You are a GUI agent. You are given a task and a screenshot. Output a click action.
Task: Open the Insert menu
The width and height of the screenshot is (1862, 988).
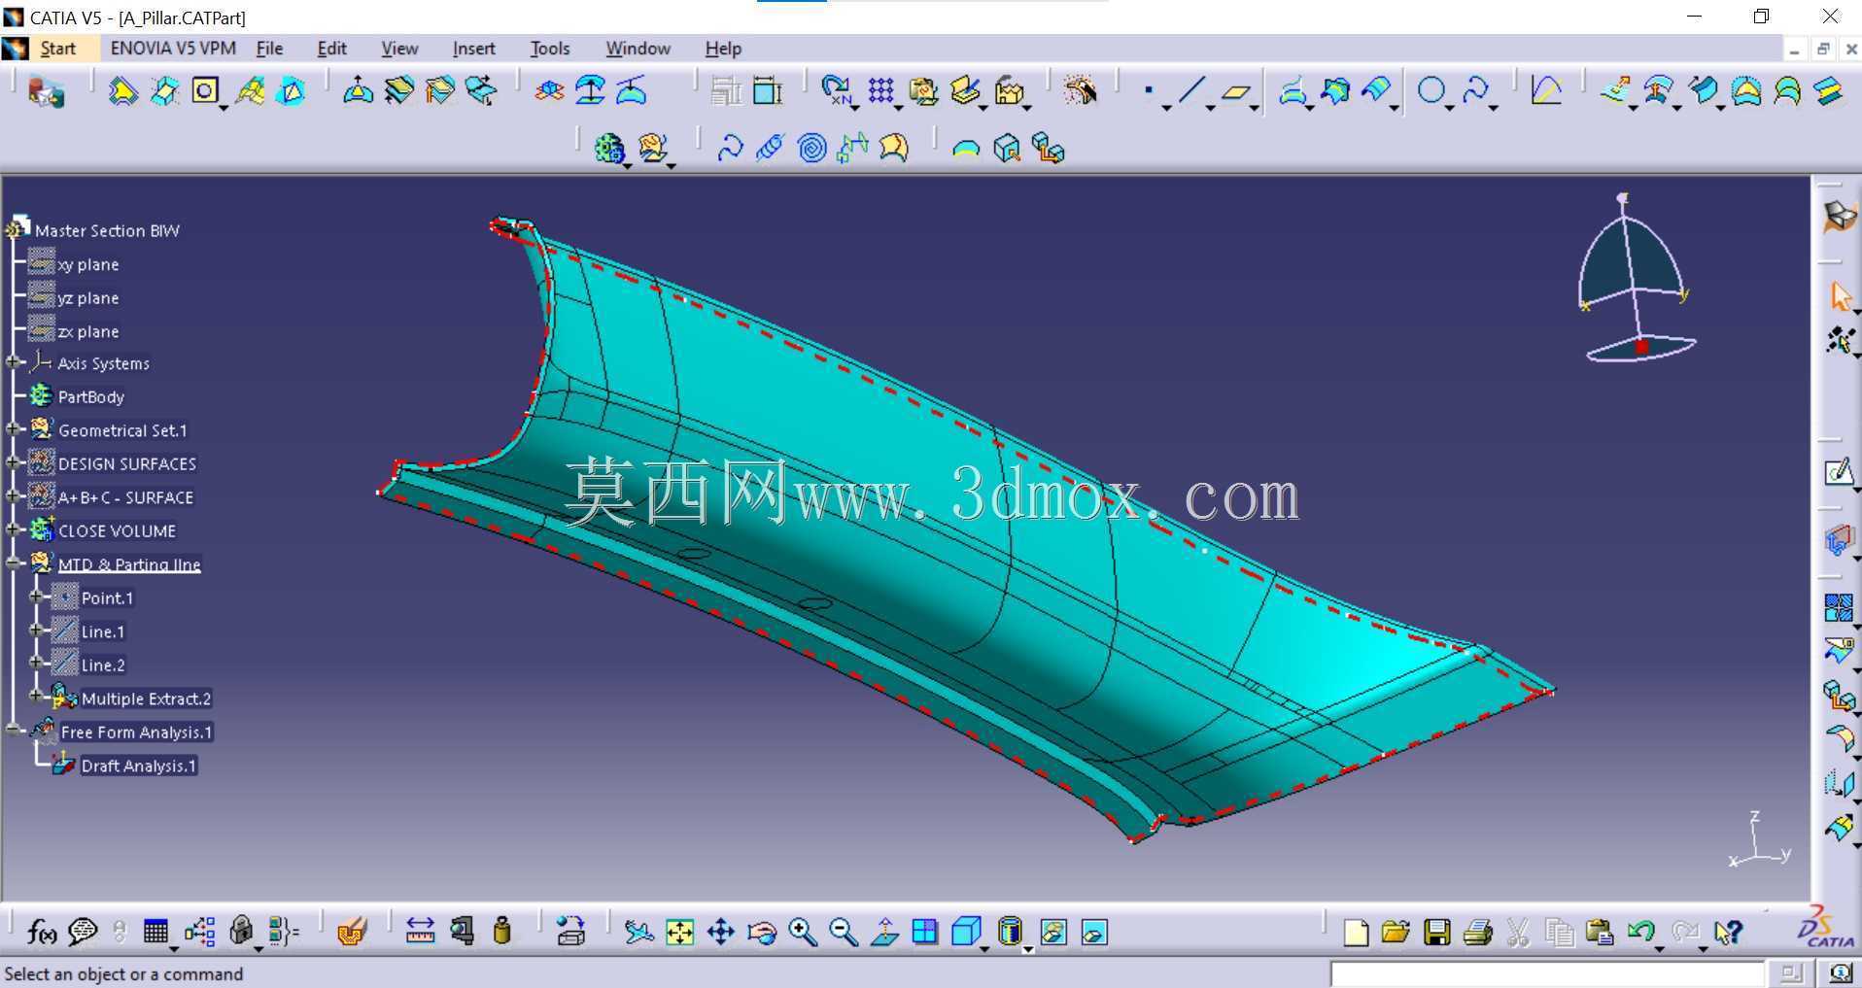click(473, 49)
